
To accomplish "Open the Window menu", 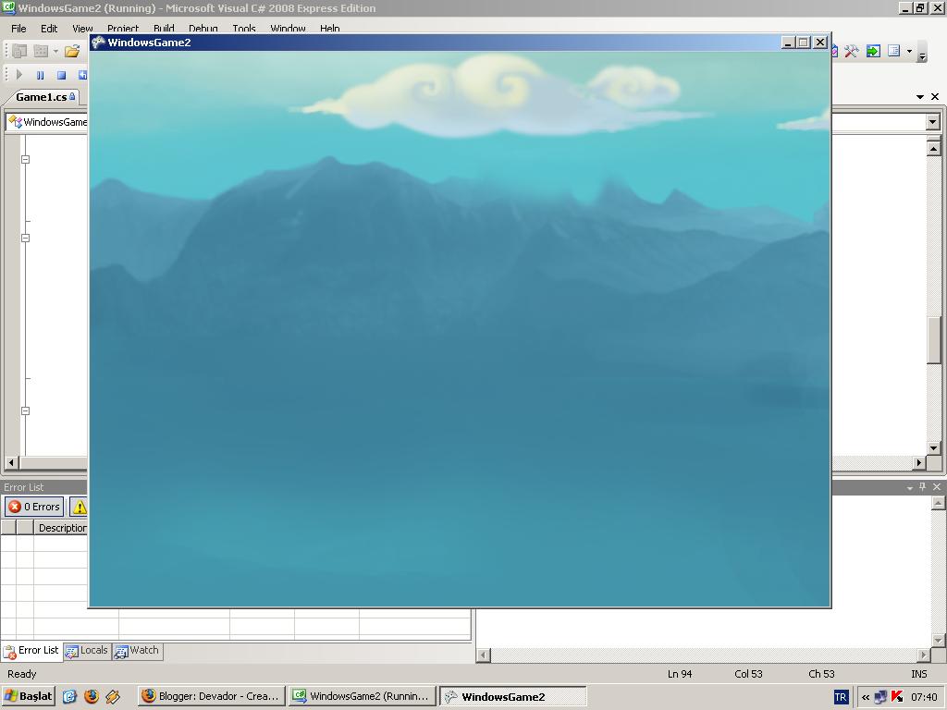I will click(x=288, y=29).
